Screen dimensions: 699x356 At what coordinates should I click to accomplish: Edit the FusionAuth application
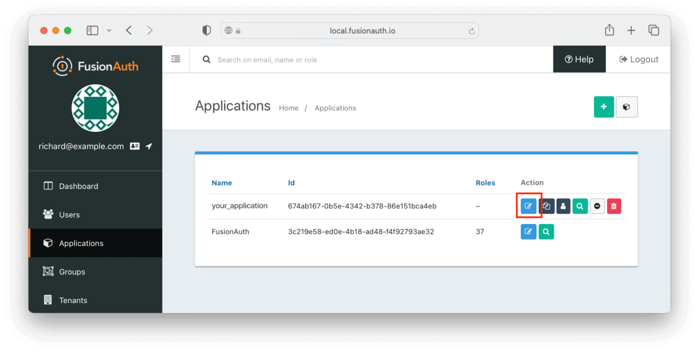(x=528, y=232)
